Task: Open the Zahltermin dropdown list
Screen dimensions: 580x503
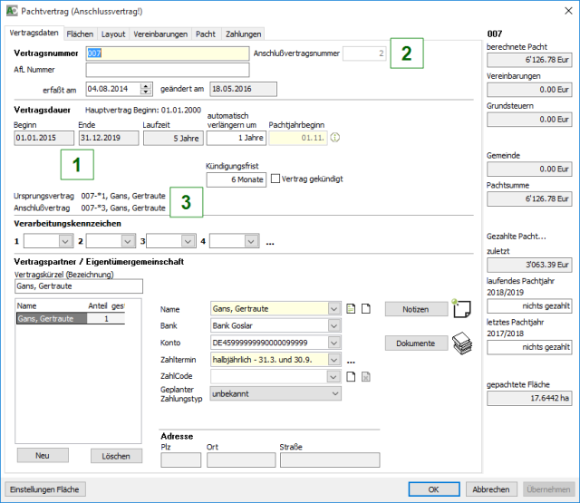Action: click(x=335, y=361)
